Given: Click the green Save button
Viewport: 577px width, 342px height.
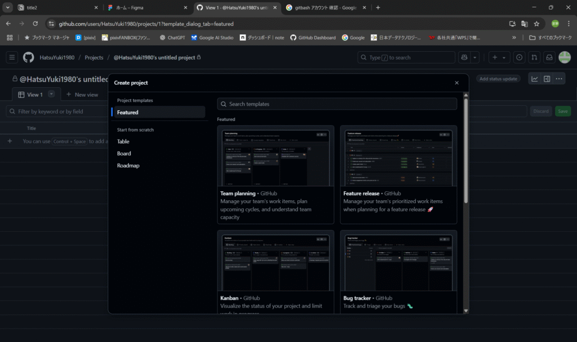Looking at the screenshot, I should click(563, 111).
